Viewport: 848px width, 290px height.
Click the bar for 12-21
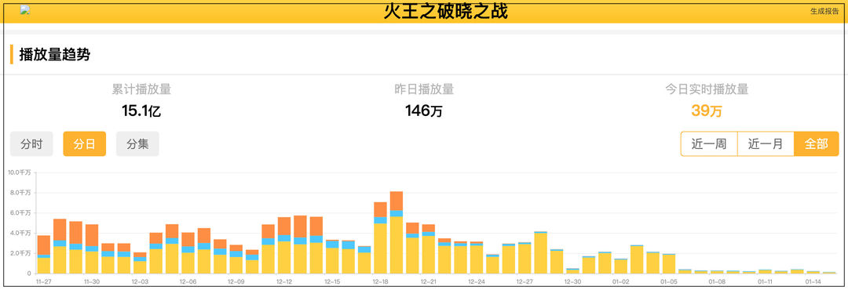[429, 249]
